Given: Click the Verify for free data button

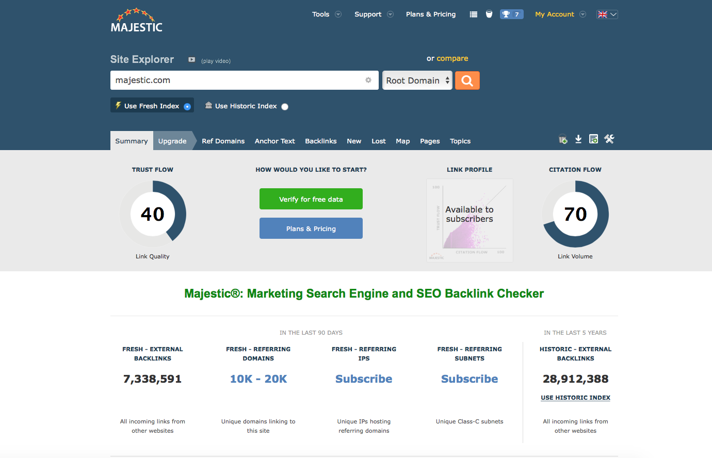Looking at the screenshot, I should point(311,199).
